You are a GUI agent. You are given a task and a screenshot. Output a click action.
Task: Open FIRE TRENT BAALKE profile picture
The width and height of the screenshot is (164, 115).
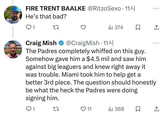[x=13, y=15]
